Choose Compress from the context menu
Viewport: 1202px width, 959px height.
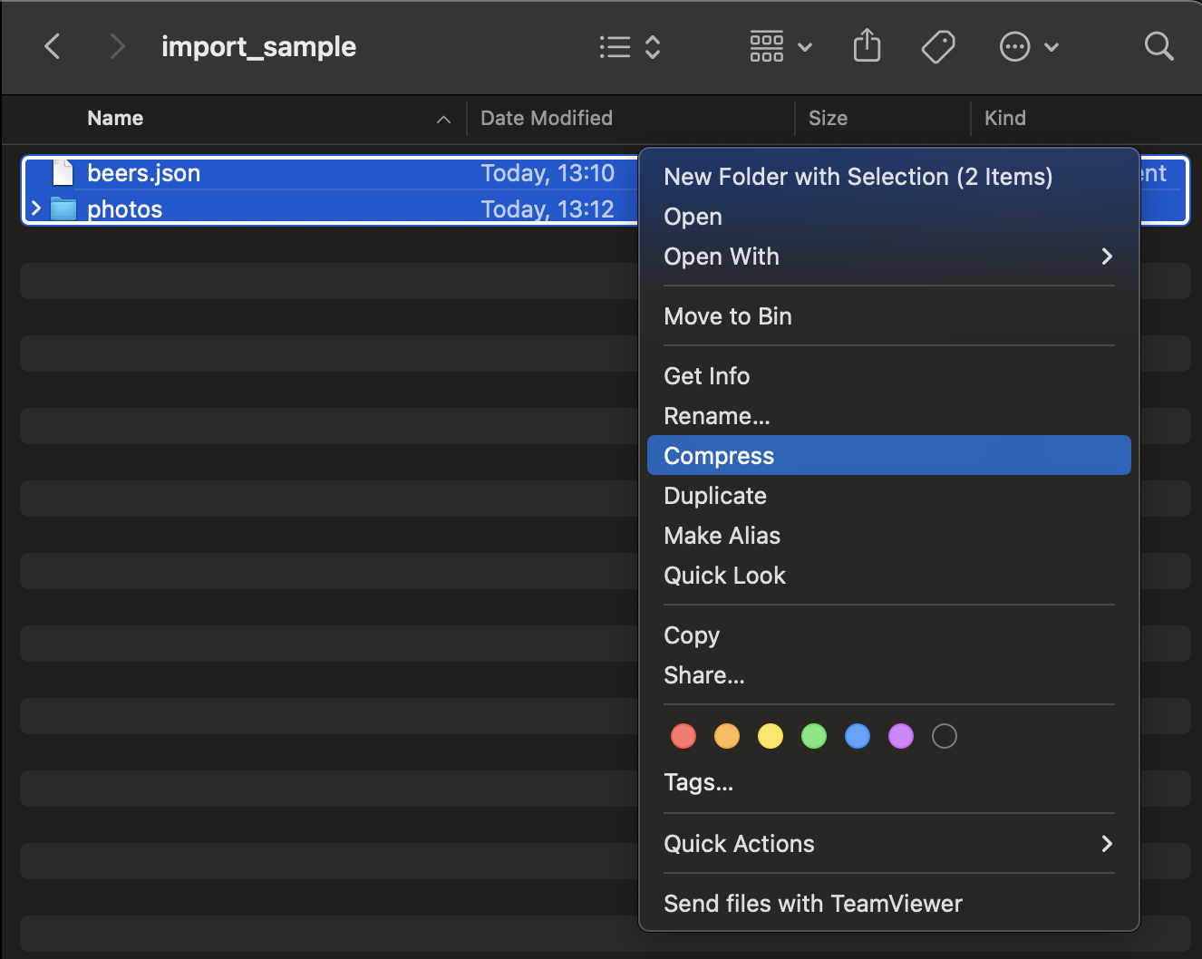tap(719, 456)
